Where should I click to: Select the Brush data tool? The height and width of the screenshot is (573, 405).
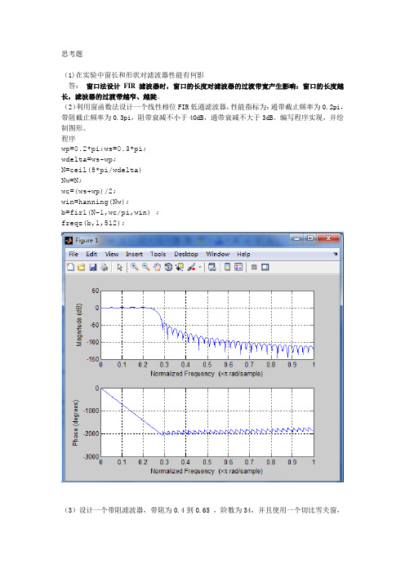191,267
